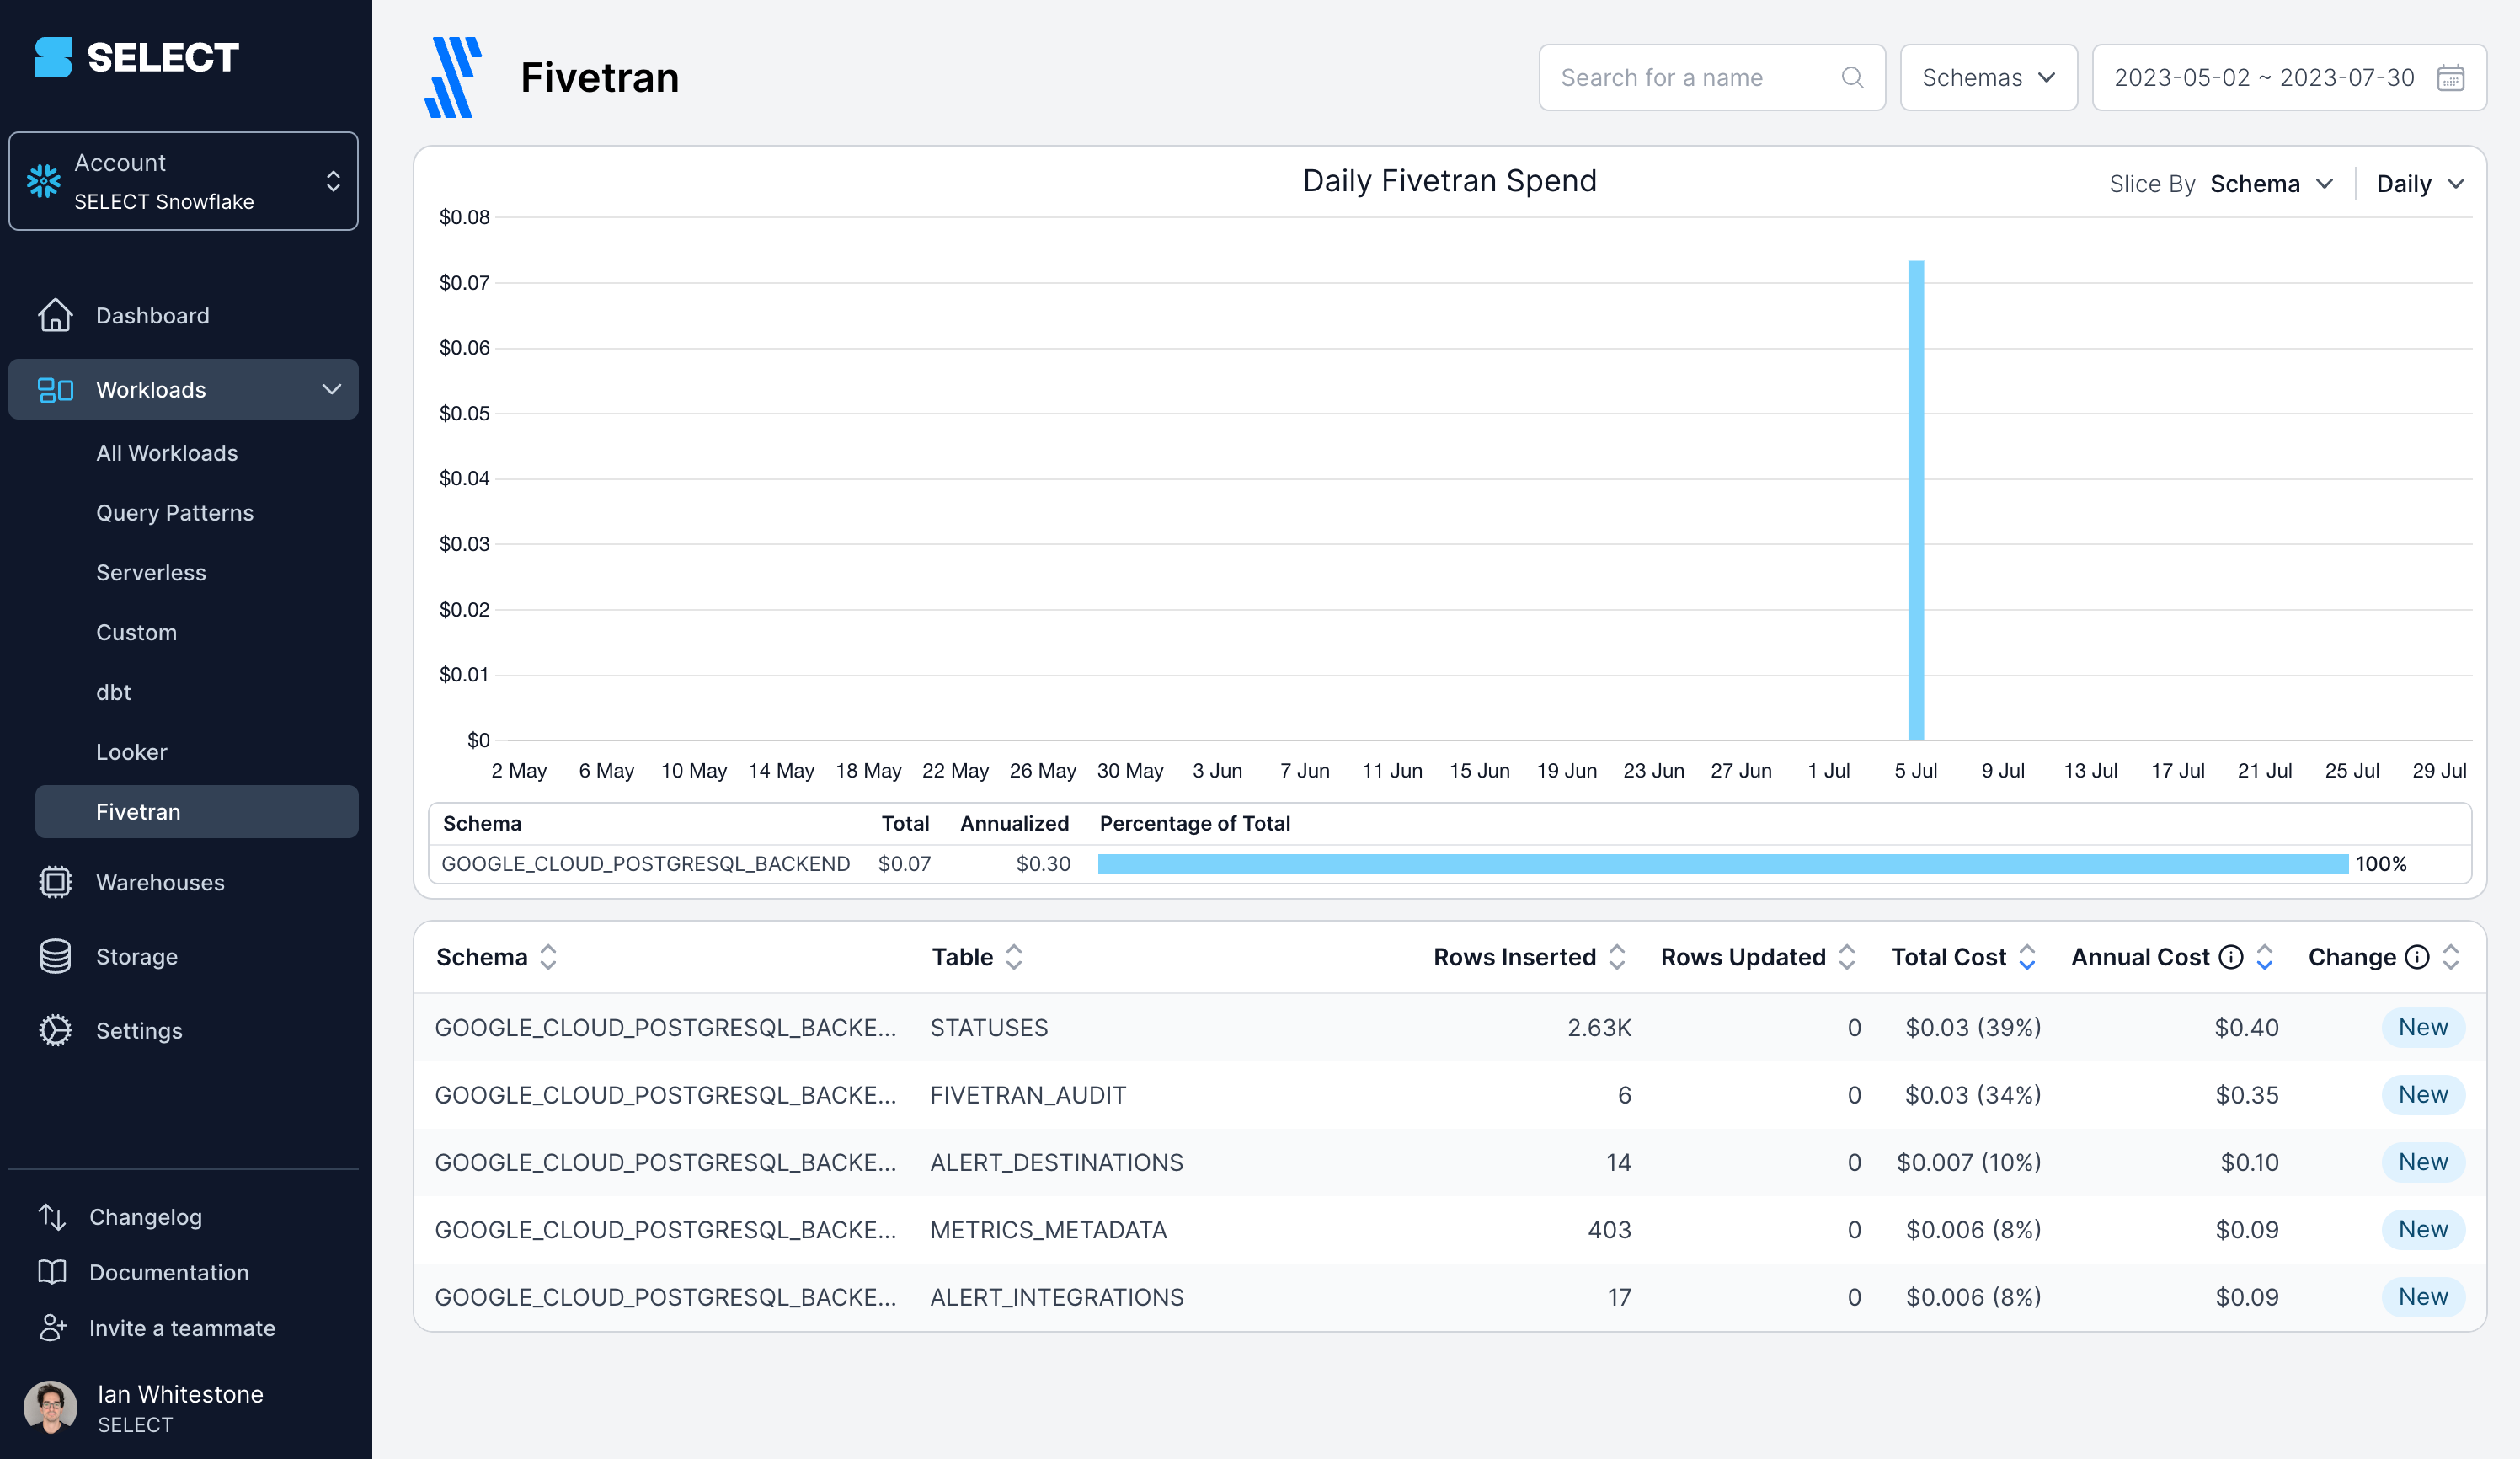Click the Fivetran logo icon
The width and height of the screenshot is (2520, 1459).
[454, 77]
